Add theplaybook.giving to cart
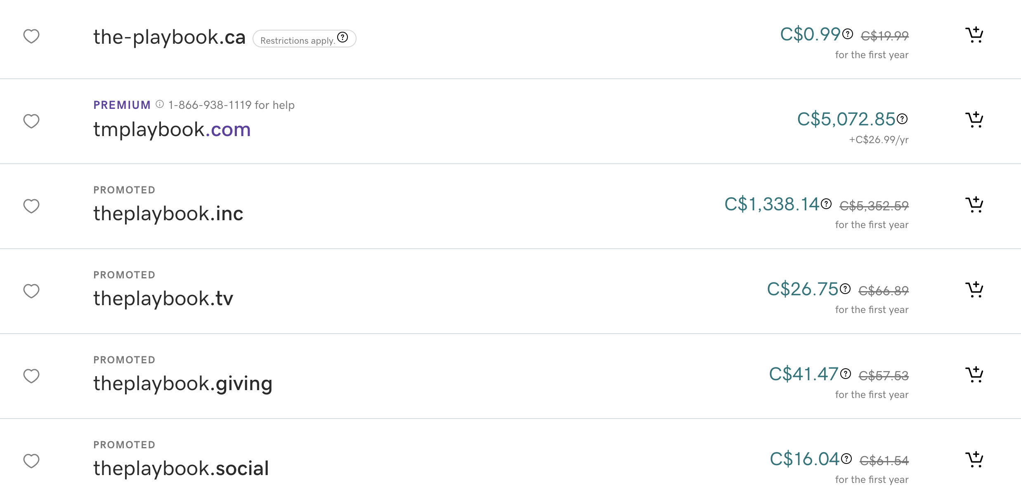This screenshot has height=499, width=1021. 974,375
